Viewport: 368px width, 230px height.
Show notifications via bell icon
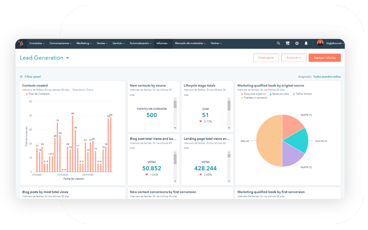tap(306, 44)
